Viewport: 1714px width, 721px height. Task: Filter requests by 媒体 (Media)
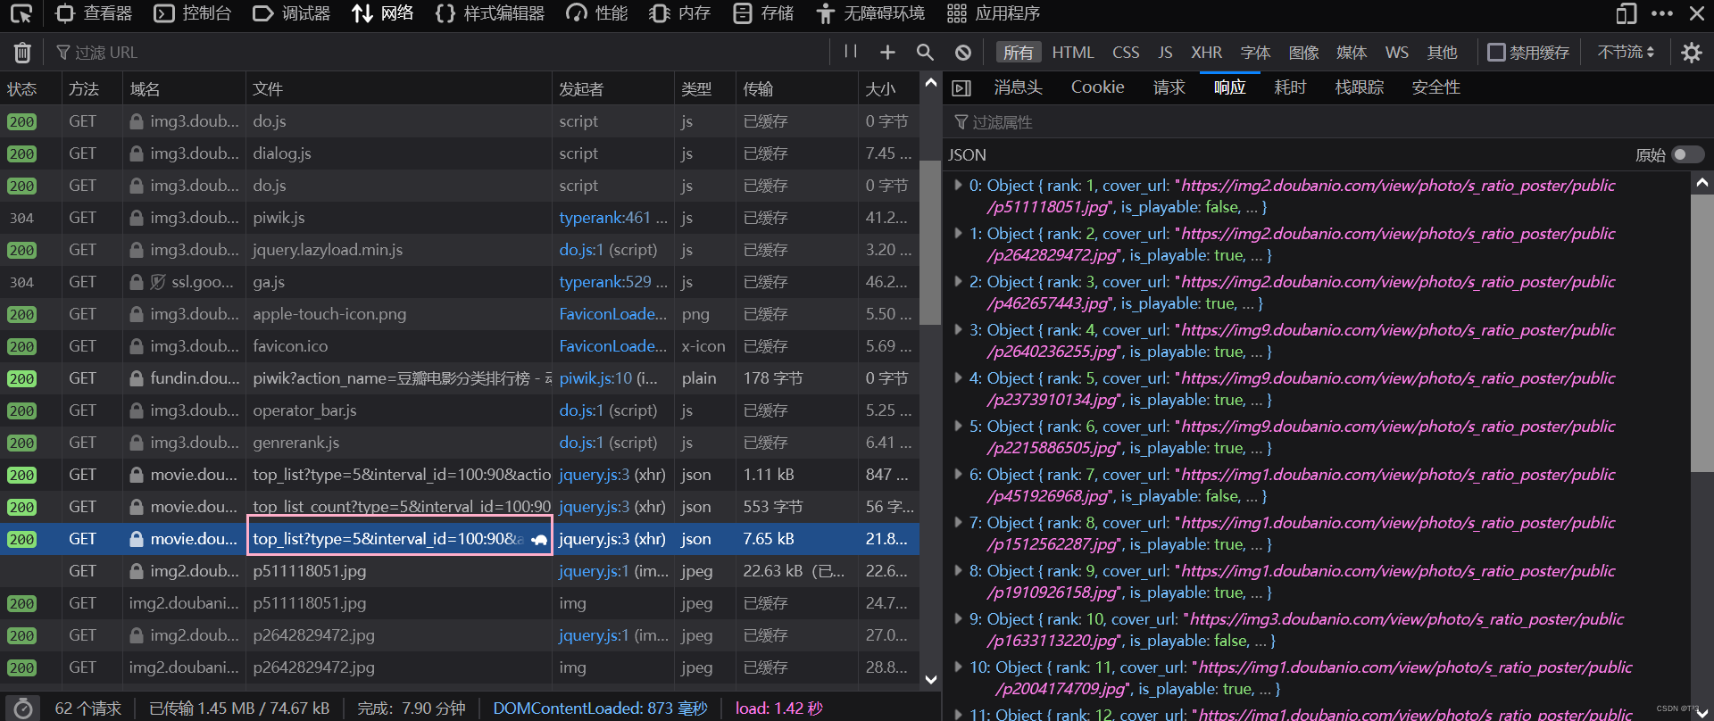(1352, 53)
